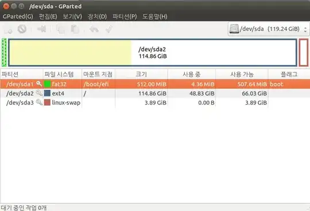This screenshot has height=211, width=310.
Task: Click the key lock icon beside /dev/sda3
Action: [x=40, y=102]
